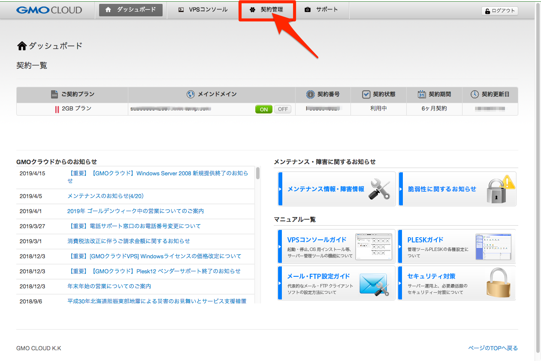The width and height of the screenshot is (541, 361).
Task: Click the calendar icon in 契約期間 header
Action: coord(422,95)
